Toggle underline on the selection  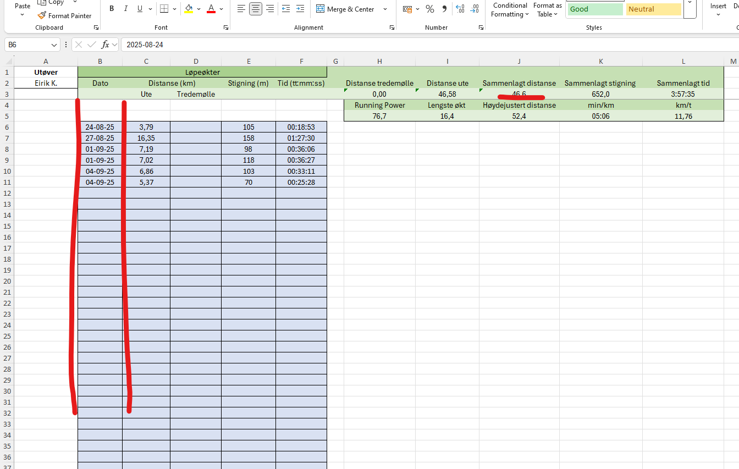(x=139, y=8)
